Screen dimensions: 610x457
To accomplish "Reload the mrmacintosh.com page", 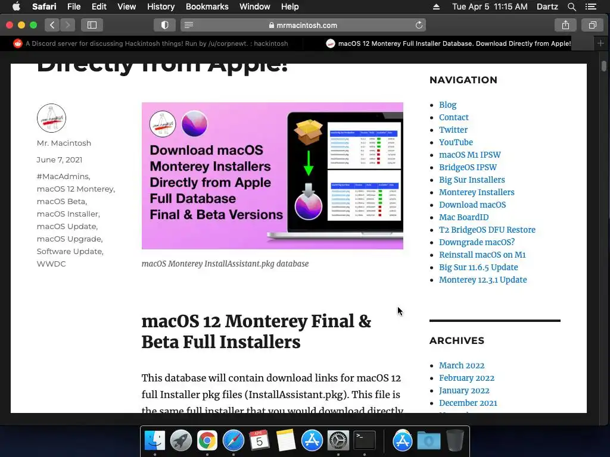I will 419,25.
